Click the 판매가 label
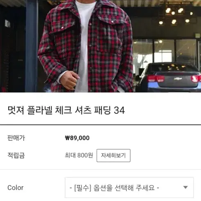The width and height of the screenshot is (201, 201). click(x=16, y=138)
